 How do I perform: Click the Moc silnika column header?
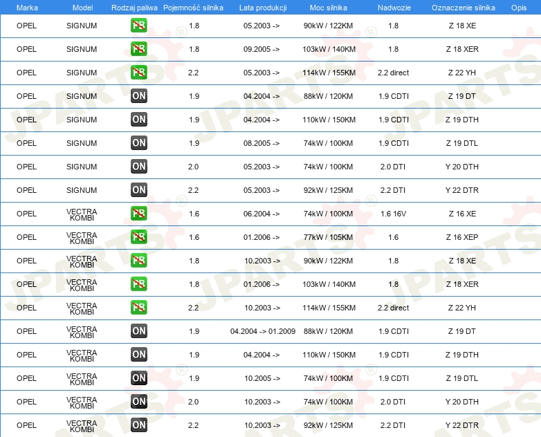pyautogui.click(x=329, y=8)
